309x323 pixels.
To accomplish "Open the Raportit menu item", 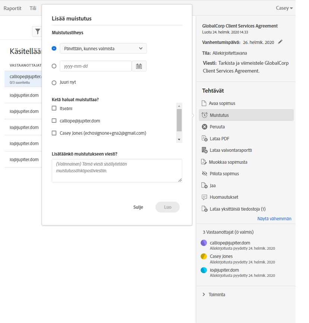I will pos(12,8).
